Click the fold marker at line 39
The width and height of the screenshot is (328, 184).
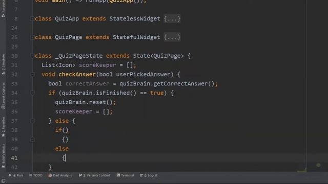tap(32, 140)
